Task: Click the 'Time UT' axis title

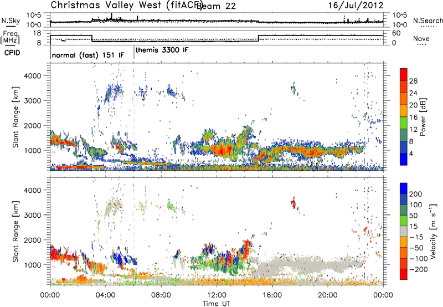Action: point(216,304)
